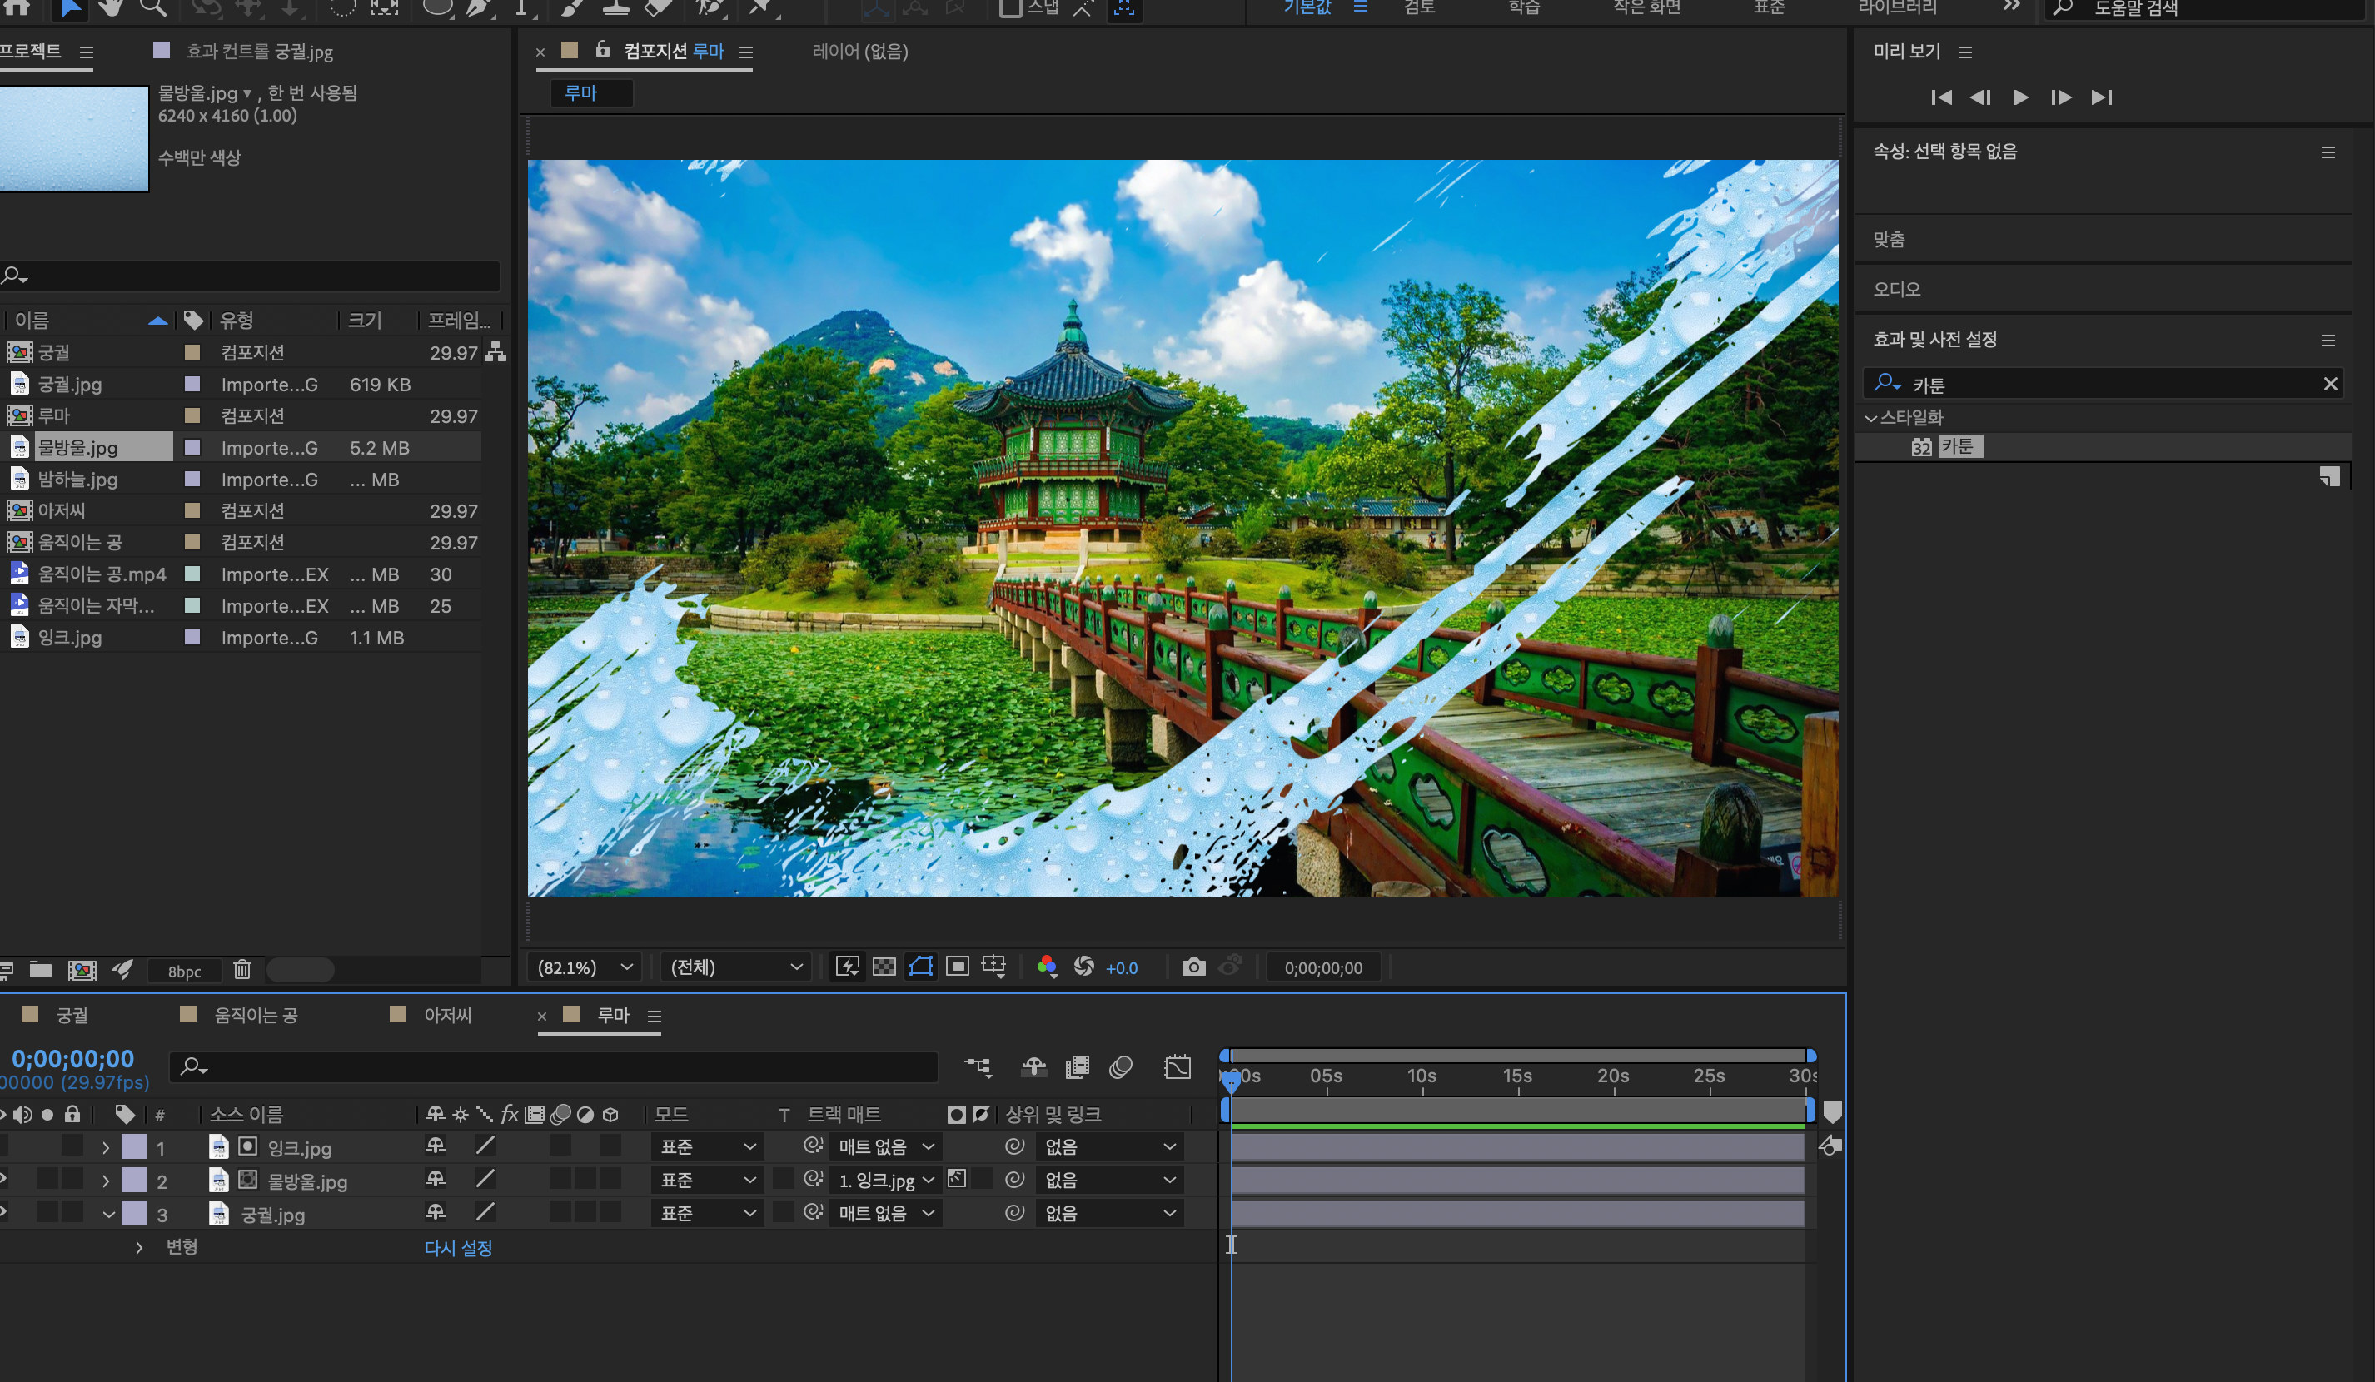The height and width of the screenshot is (1382, 2375).
Task: Open track matte dropdown for 물방울.jpg layer
Action: coord(886,1180)
